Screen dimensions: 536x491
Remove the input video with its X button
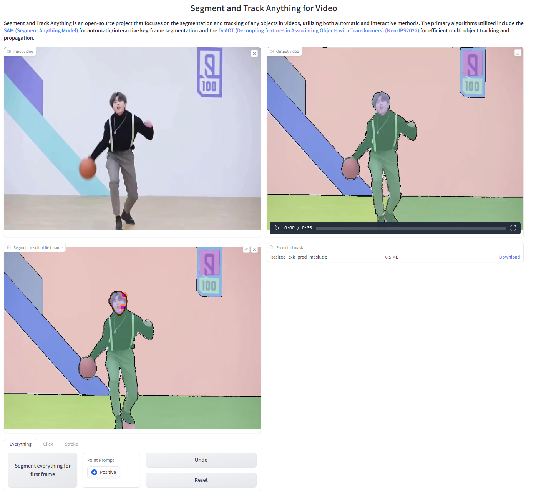tap(254, 53)
